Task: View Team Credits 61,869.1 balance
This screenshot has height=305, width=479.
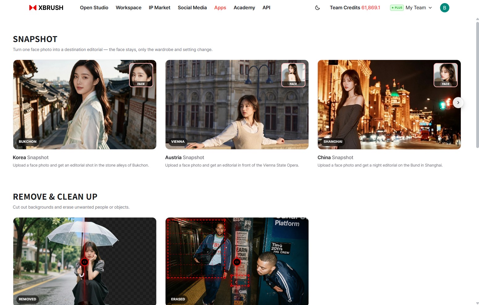Action: pos(355,8)
